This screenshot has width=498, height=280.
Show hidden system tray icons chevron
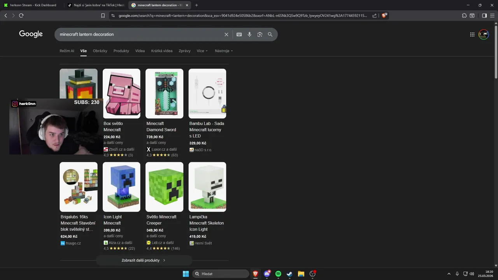click(449, 274)
